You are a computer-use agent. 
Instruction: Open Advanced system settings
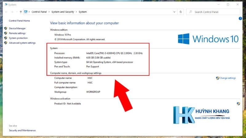22,43
